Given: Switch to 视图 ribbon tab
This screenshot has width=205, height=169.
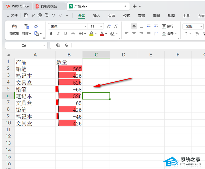Looking at the screenshot, I should tap(171, 15).
